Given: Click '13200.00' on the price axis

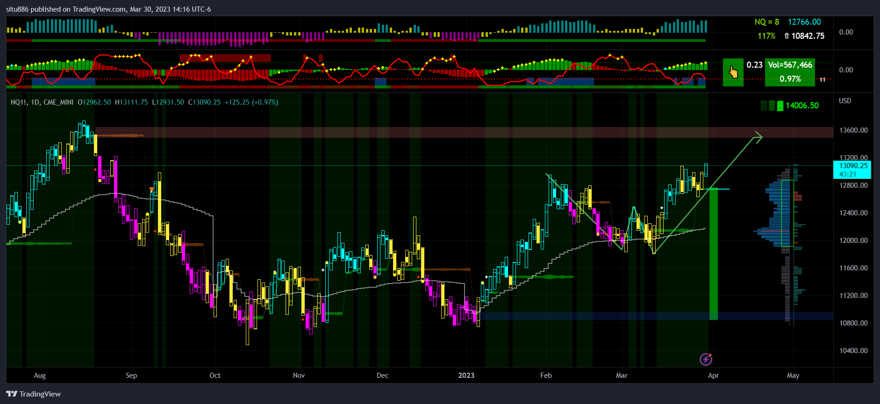Looking at the screenshot, I should (x=853, y=158).
